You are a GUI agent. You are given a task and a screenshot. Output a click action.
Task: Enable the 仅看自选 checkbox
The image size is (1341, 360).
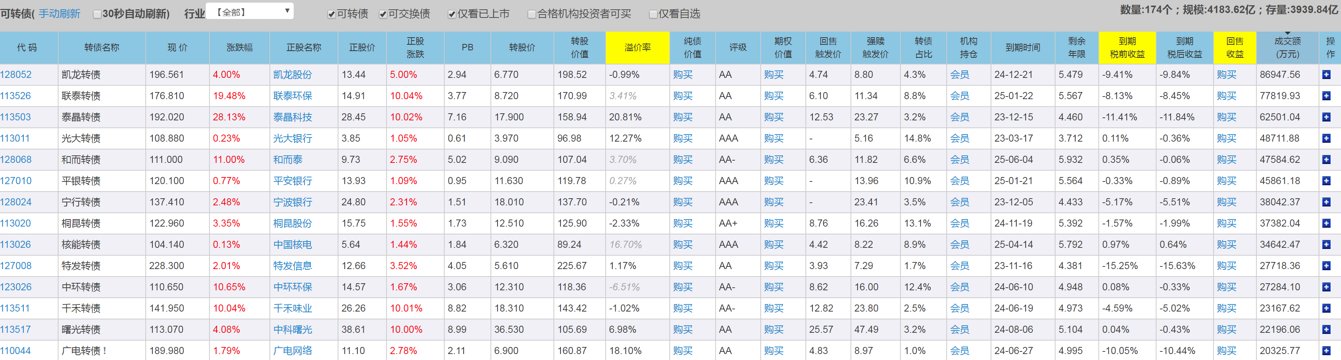click(653, 14)
